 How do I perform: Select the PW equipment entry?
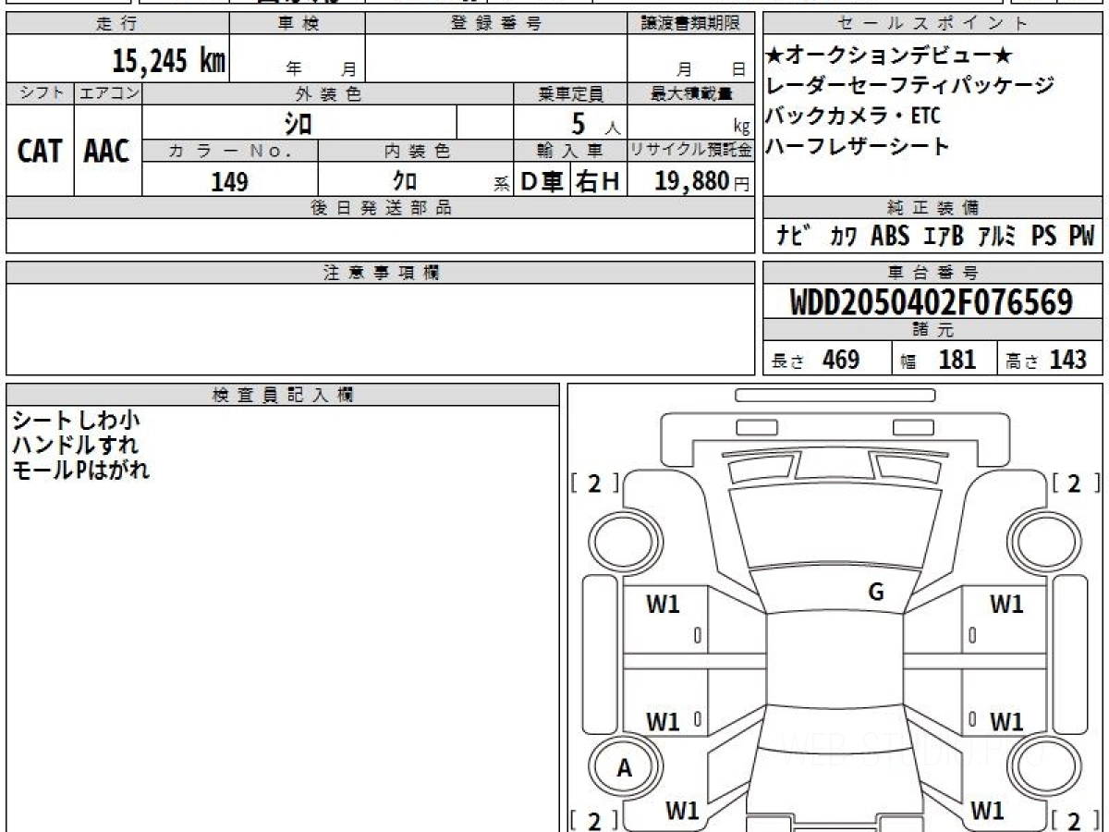click(x=1081, y=236)
